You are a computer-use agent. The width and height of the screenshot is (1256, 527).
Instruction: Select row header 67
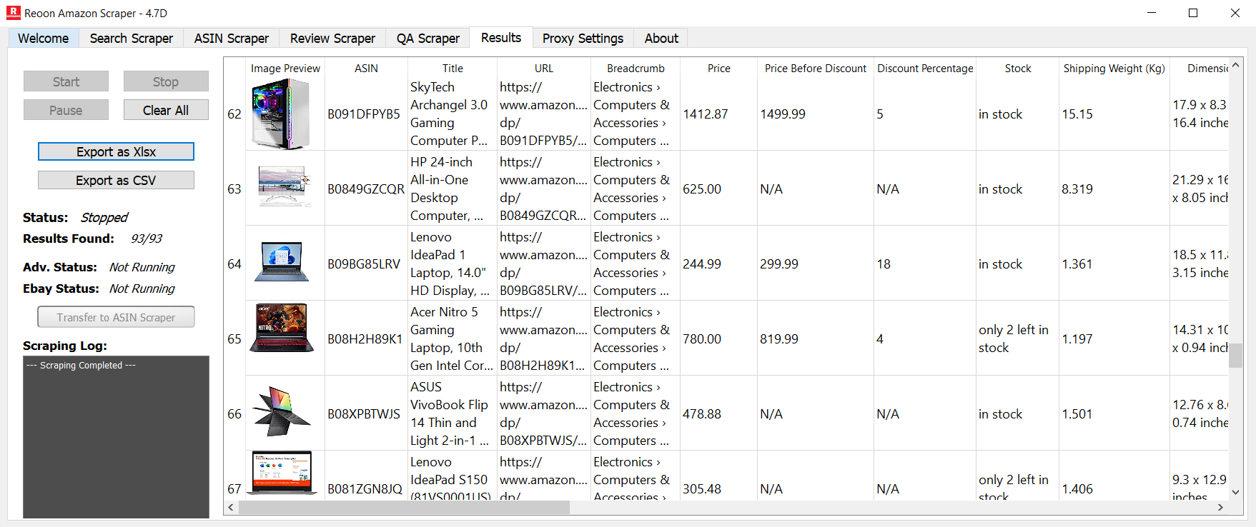click(234, 476)
